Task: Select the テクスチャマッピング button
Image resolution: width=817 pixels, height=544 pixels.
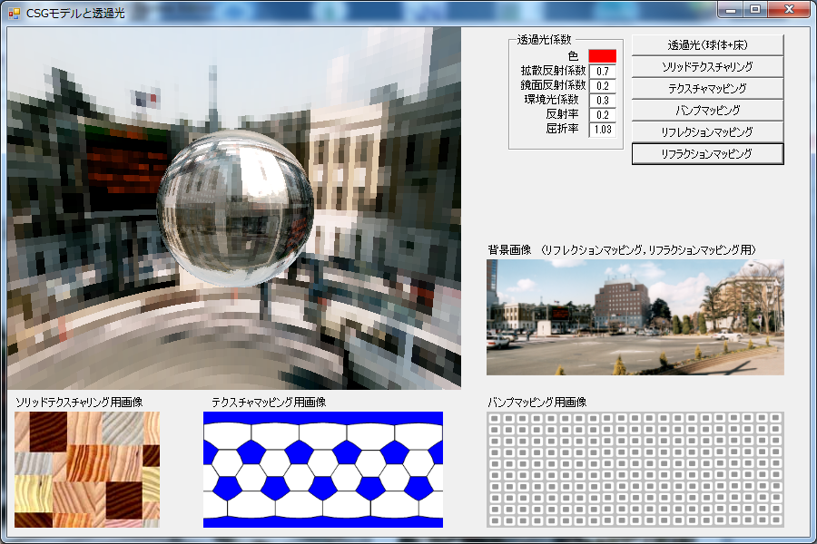Action: click(x=707, y=89)
